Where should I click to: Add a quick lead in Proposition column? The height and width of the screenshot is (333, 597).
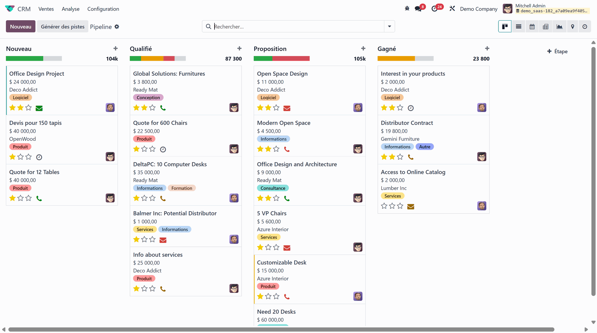363,49
